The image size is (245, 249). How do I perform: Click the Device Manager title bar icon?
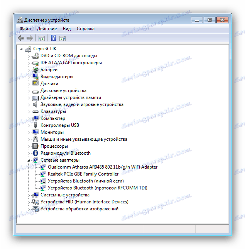coord(20,20)
